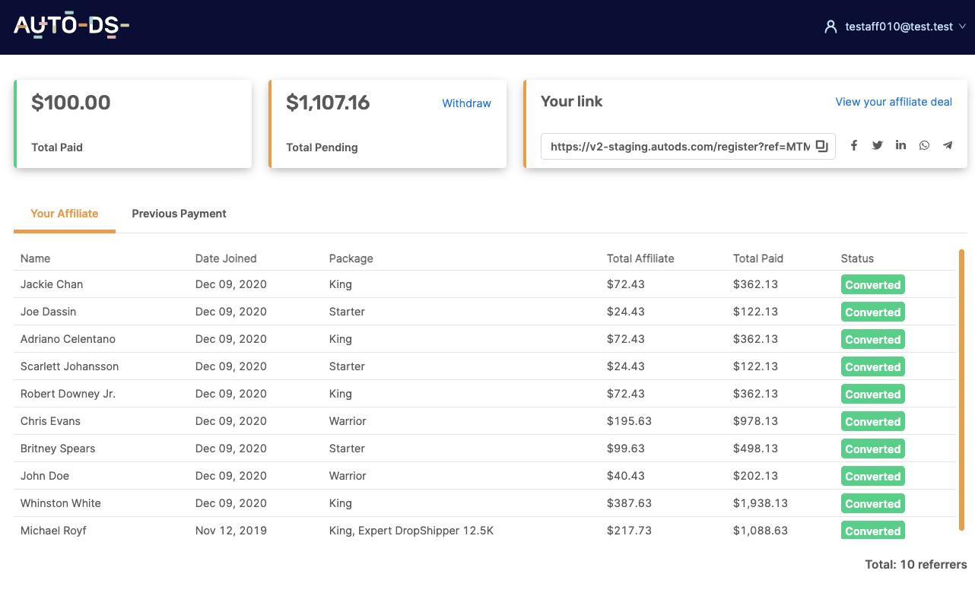975x615 pixels.
Task: Click Converted badge for Chris Evans
Action: (x=873, y=422)
